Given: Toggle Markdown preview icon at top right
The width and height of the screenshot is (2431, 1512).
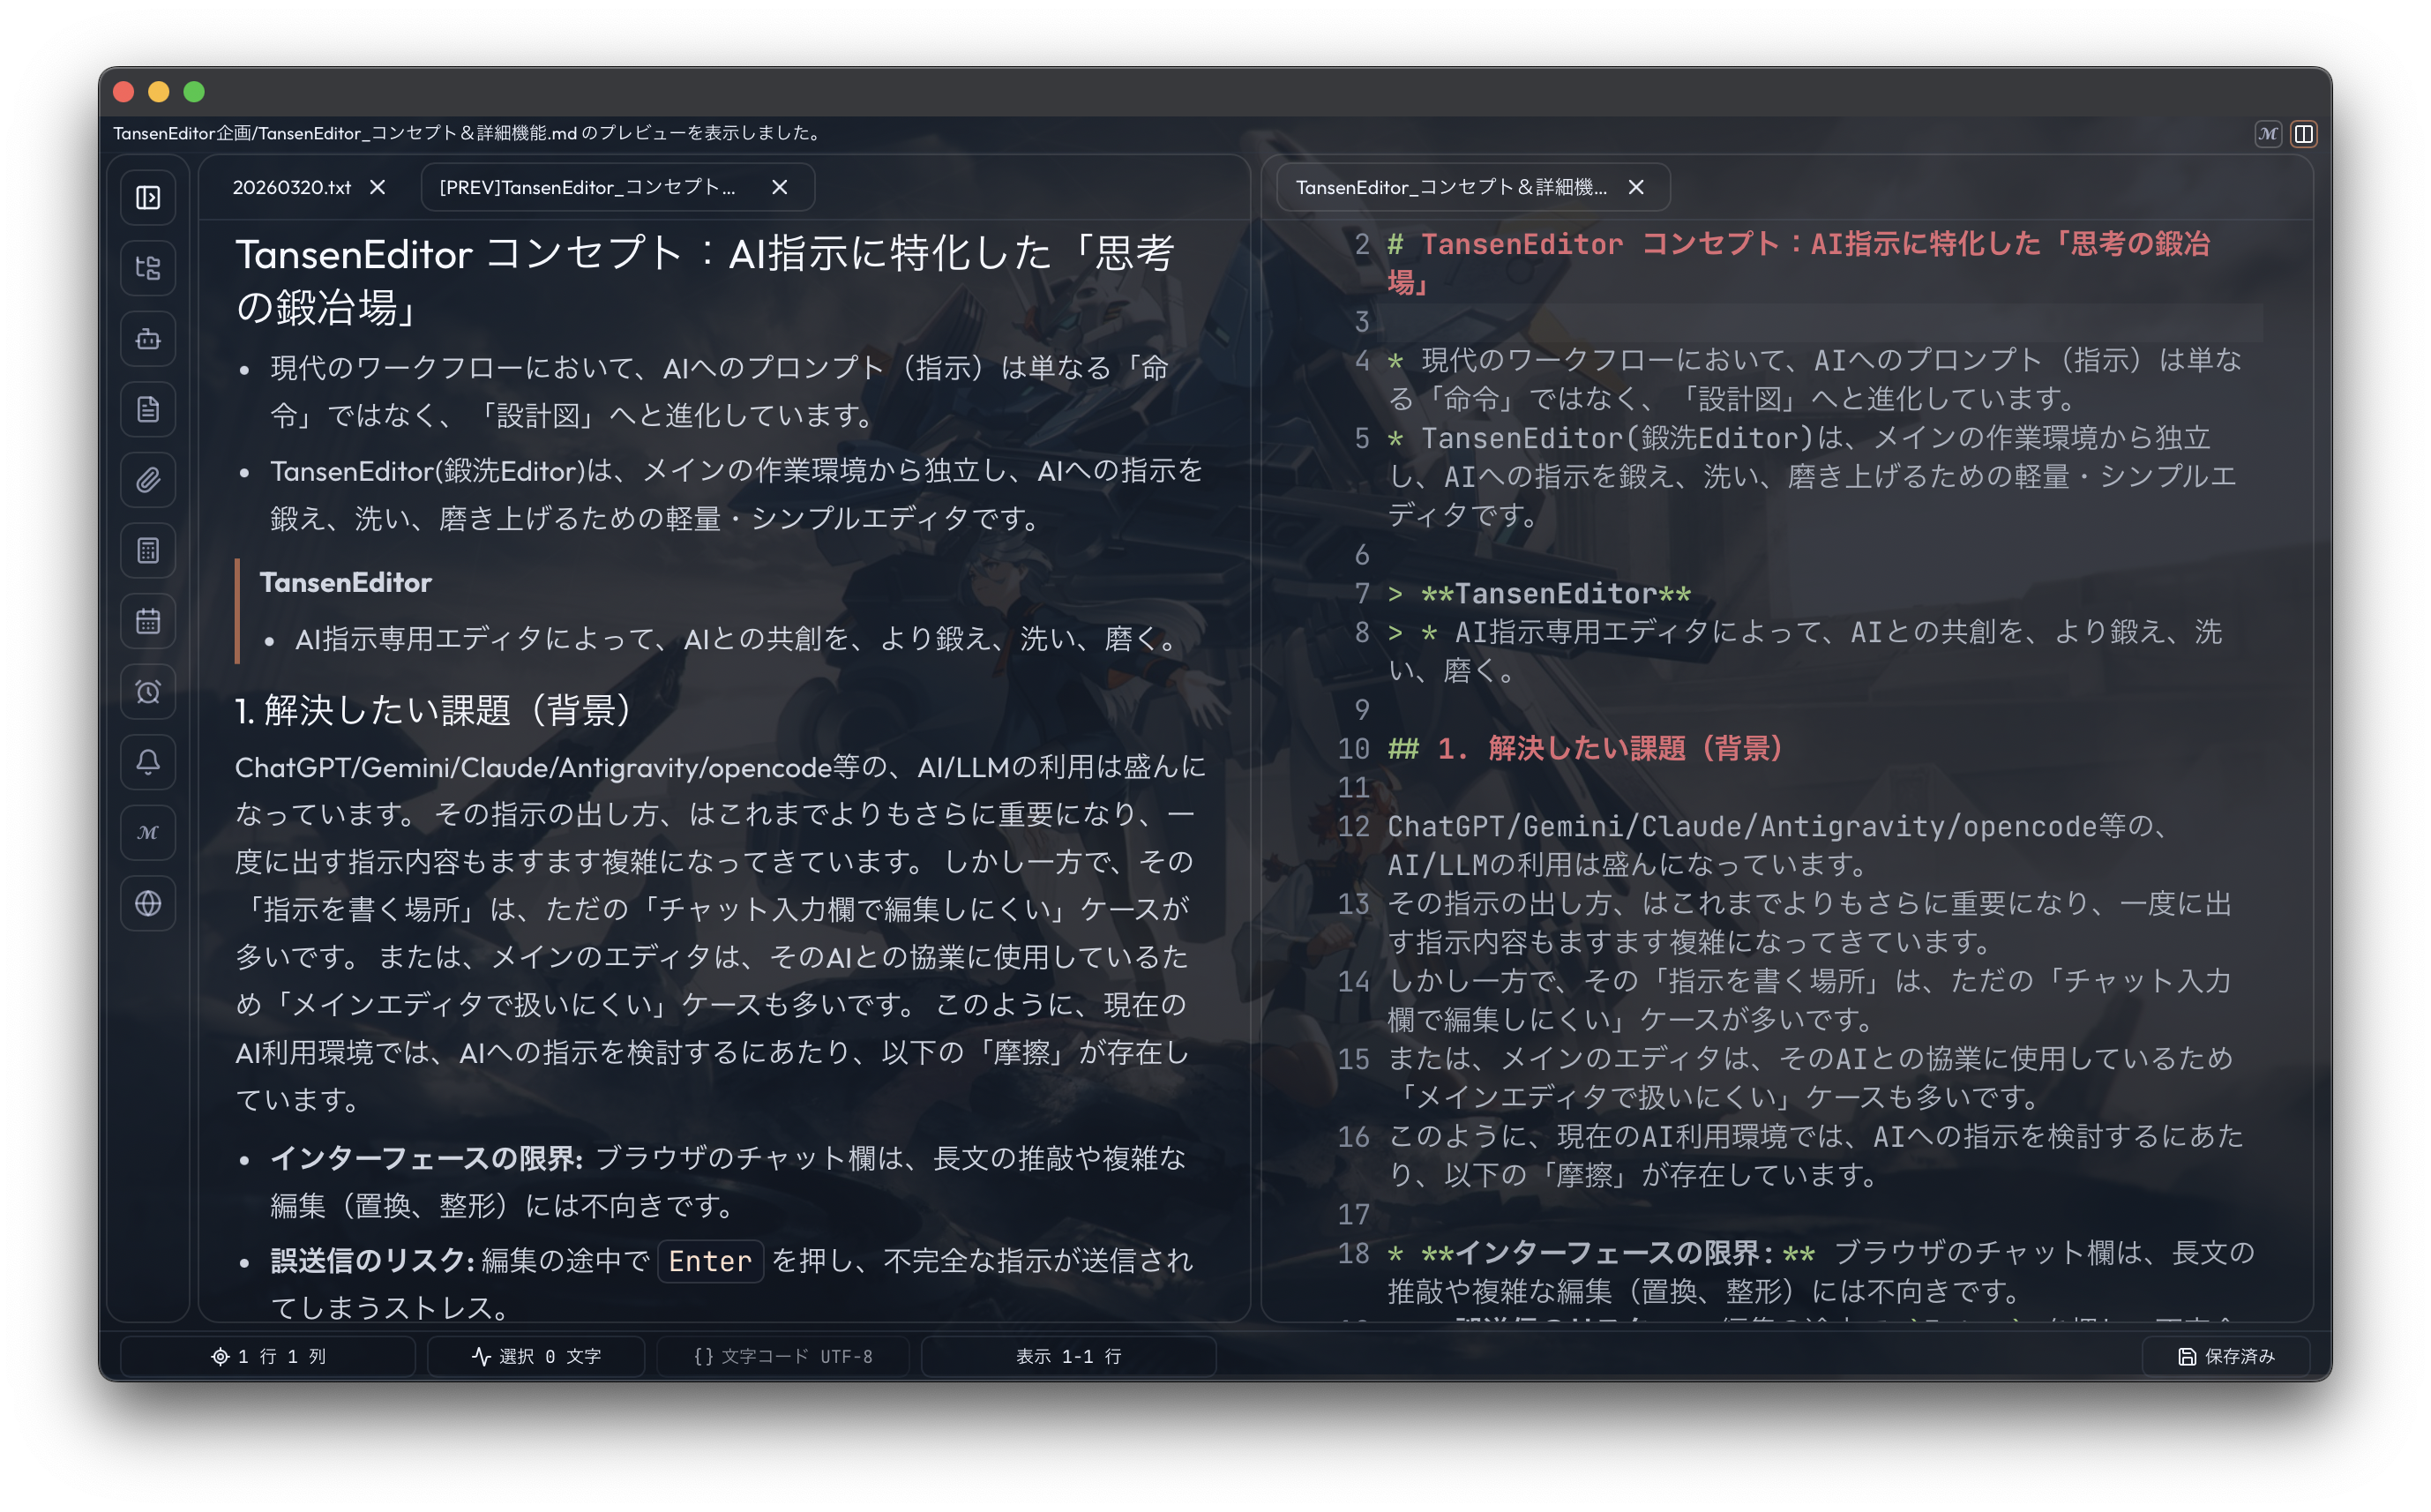Looking at the screenshot, I should tap(2268, 133).
